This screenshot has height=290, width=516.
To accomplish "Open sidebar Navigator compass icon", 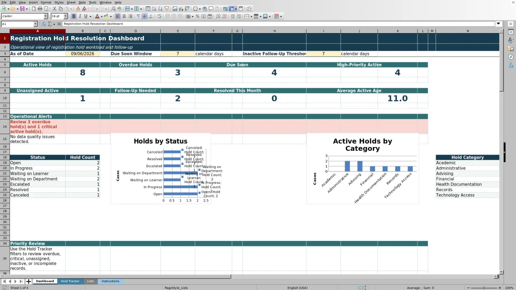I will [x=511, y=57].
